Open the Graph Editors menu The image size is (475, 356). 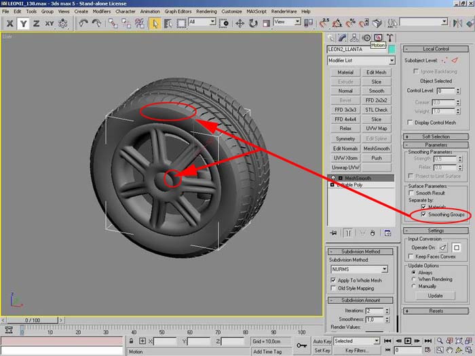[178, 12]
